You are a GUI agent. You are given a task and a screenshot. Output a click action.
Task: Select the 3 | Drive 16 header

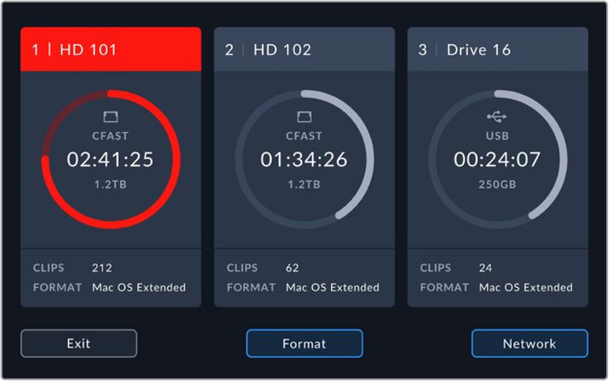[x=497, y=49]
